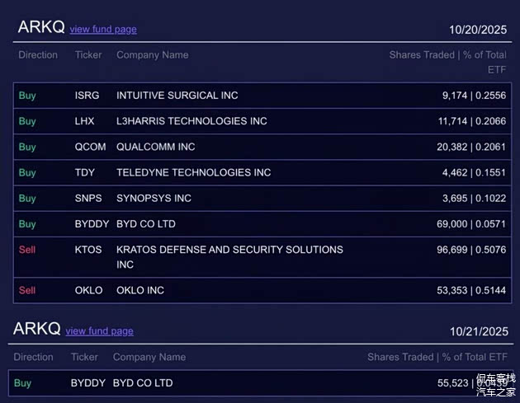Click Ticker column header in bottom table
Image resolution: width=520 pixels, height=403 pixels.
(x=84, y=358)
